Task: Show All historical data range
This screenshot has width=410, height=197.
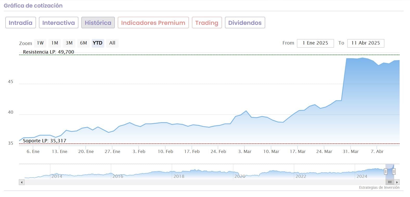Action: pos(112,43)
